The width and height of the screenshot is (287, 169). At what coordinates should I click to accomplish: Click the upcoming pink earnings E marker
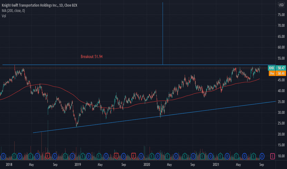coord(272,156)
